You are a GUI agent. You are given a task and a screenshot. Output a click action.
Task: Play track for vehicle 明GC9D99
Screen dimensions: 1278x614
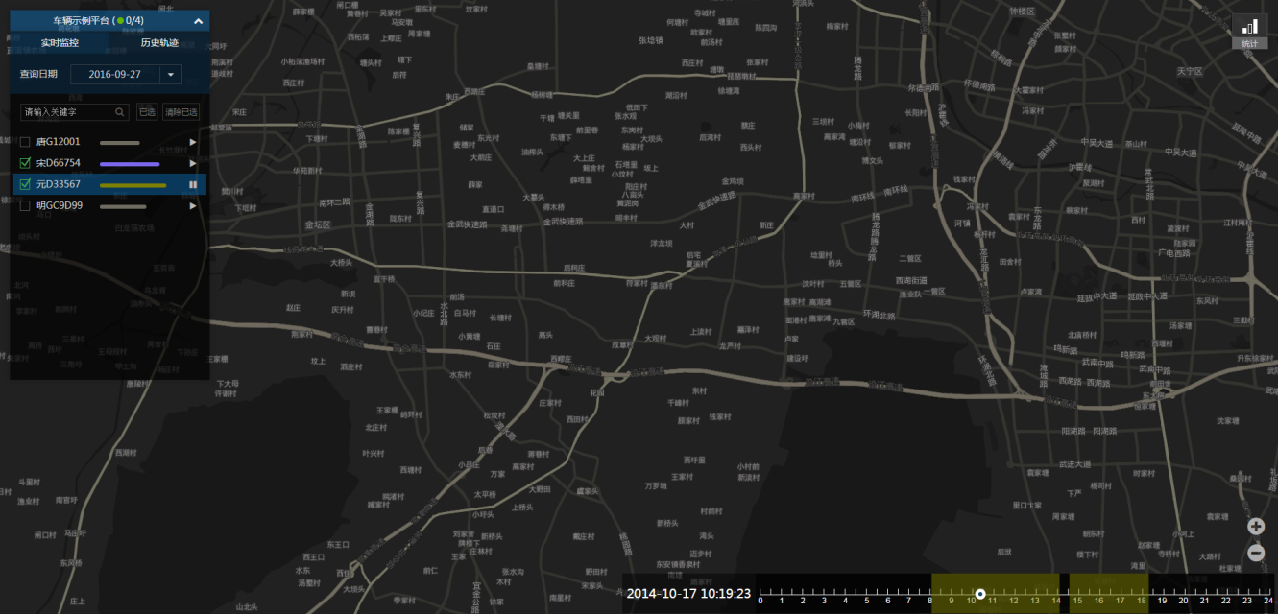[193, 205]
